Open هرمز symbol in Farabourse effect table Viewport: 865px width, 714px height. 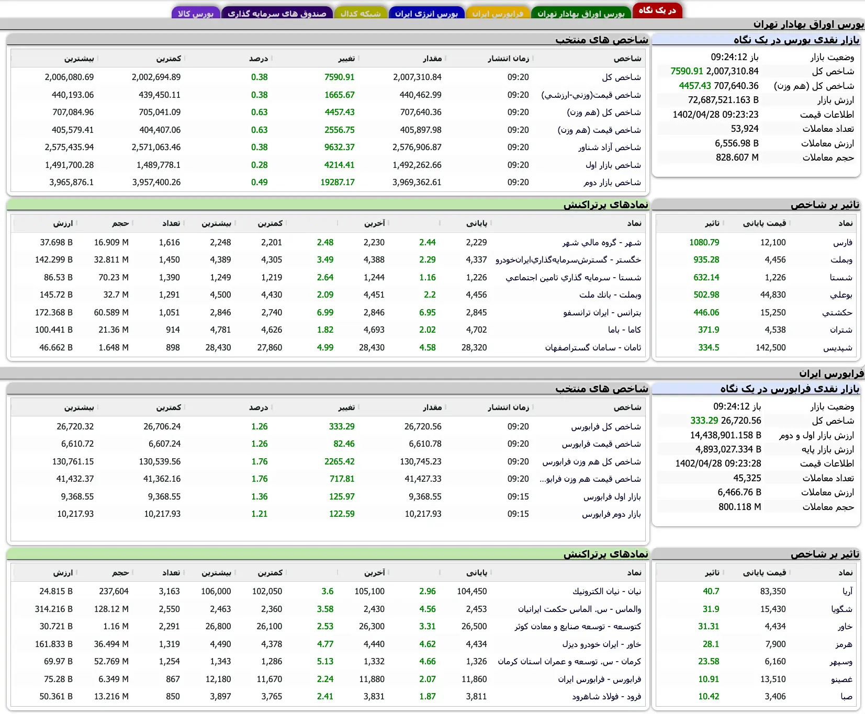pyautogui.click(x=844, y=644)
